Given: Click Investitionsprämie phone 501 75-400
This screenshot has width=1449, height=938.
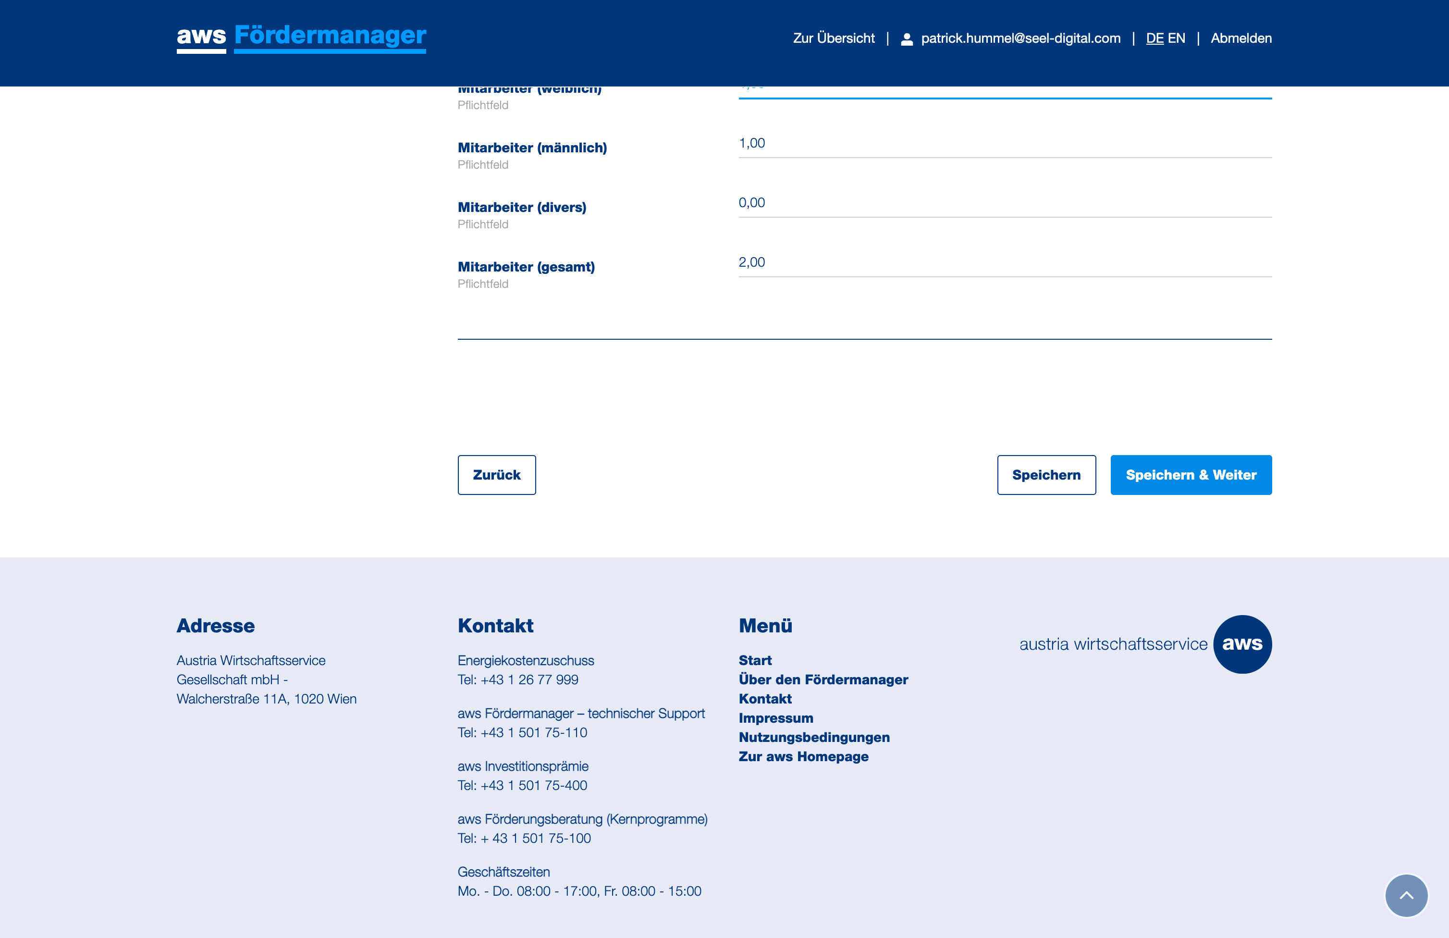Looking at the screenshot, I should [x=522, y=786].
